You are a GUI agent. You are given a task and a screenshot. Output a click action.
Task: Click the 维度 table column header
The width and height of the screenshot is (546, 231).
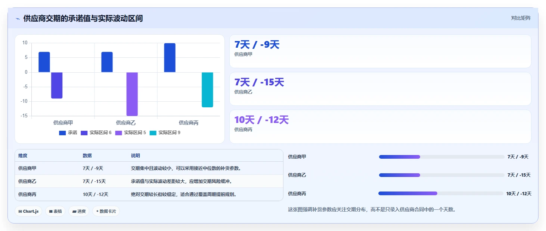(x=23, y=156)
